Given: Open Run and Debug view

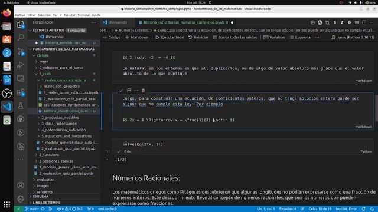Looking at the screenshot, I should pyautogui.click(x=21, y=65).
